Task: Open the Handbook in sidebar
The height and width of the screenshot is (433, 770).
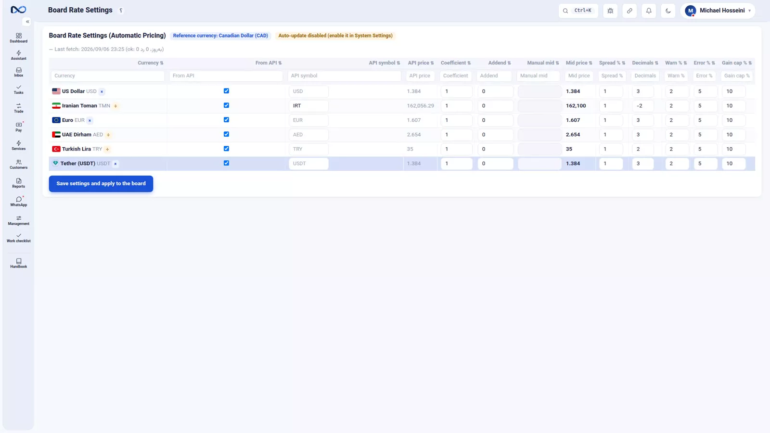Action: pos(18,263)
